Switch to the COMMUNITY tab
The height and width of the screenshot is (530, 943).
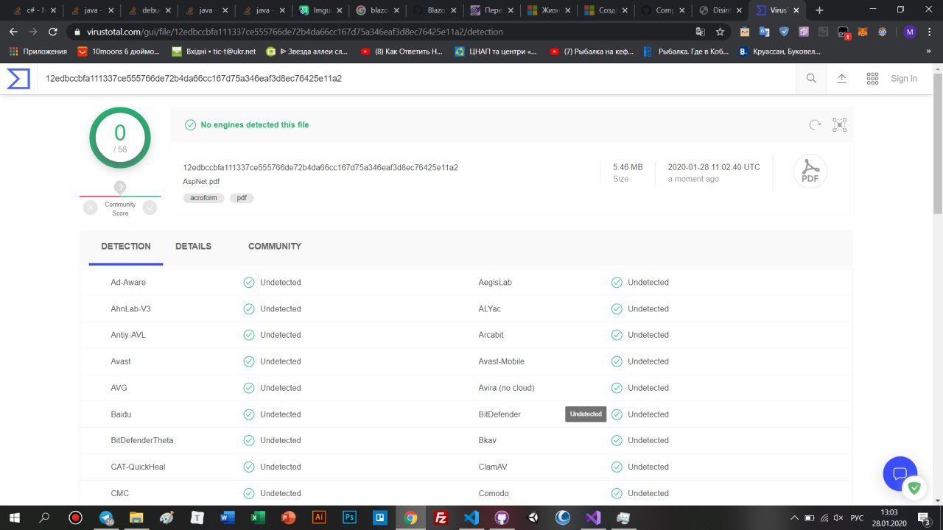(x=275, y=247)
